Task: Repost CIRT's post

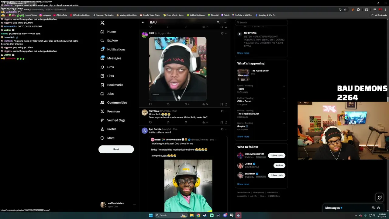Action: click(x=168, y=104)
